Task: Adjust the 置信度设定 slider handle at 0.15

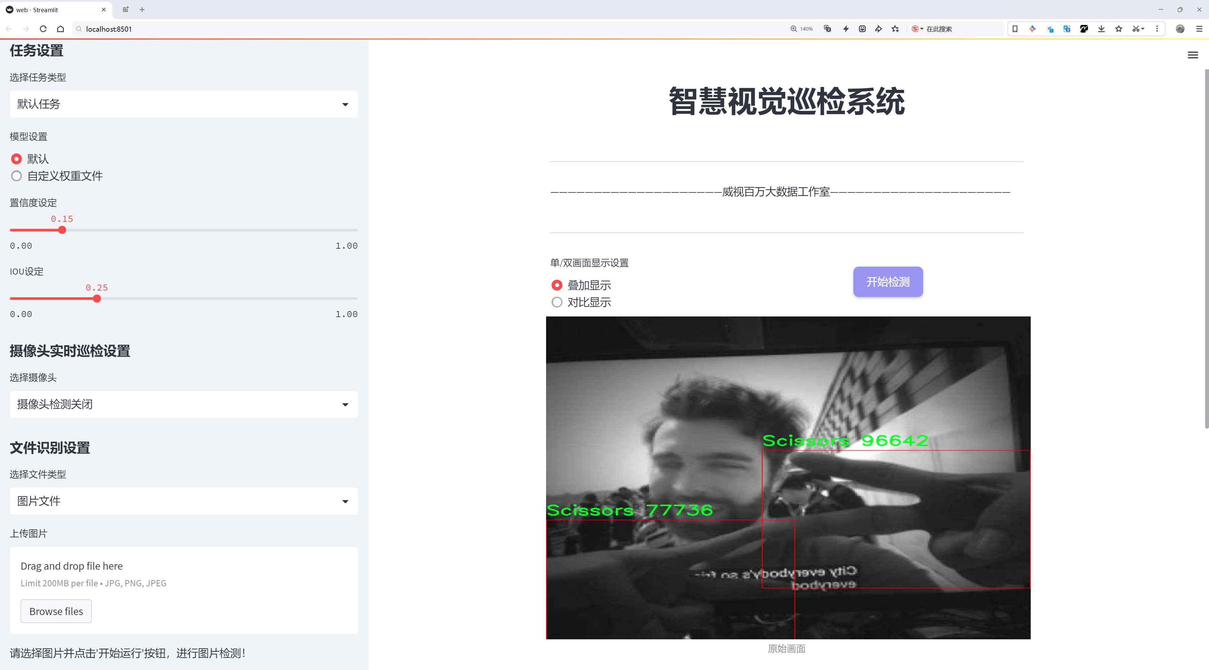Action: click(62, 230)
